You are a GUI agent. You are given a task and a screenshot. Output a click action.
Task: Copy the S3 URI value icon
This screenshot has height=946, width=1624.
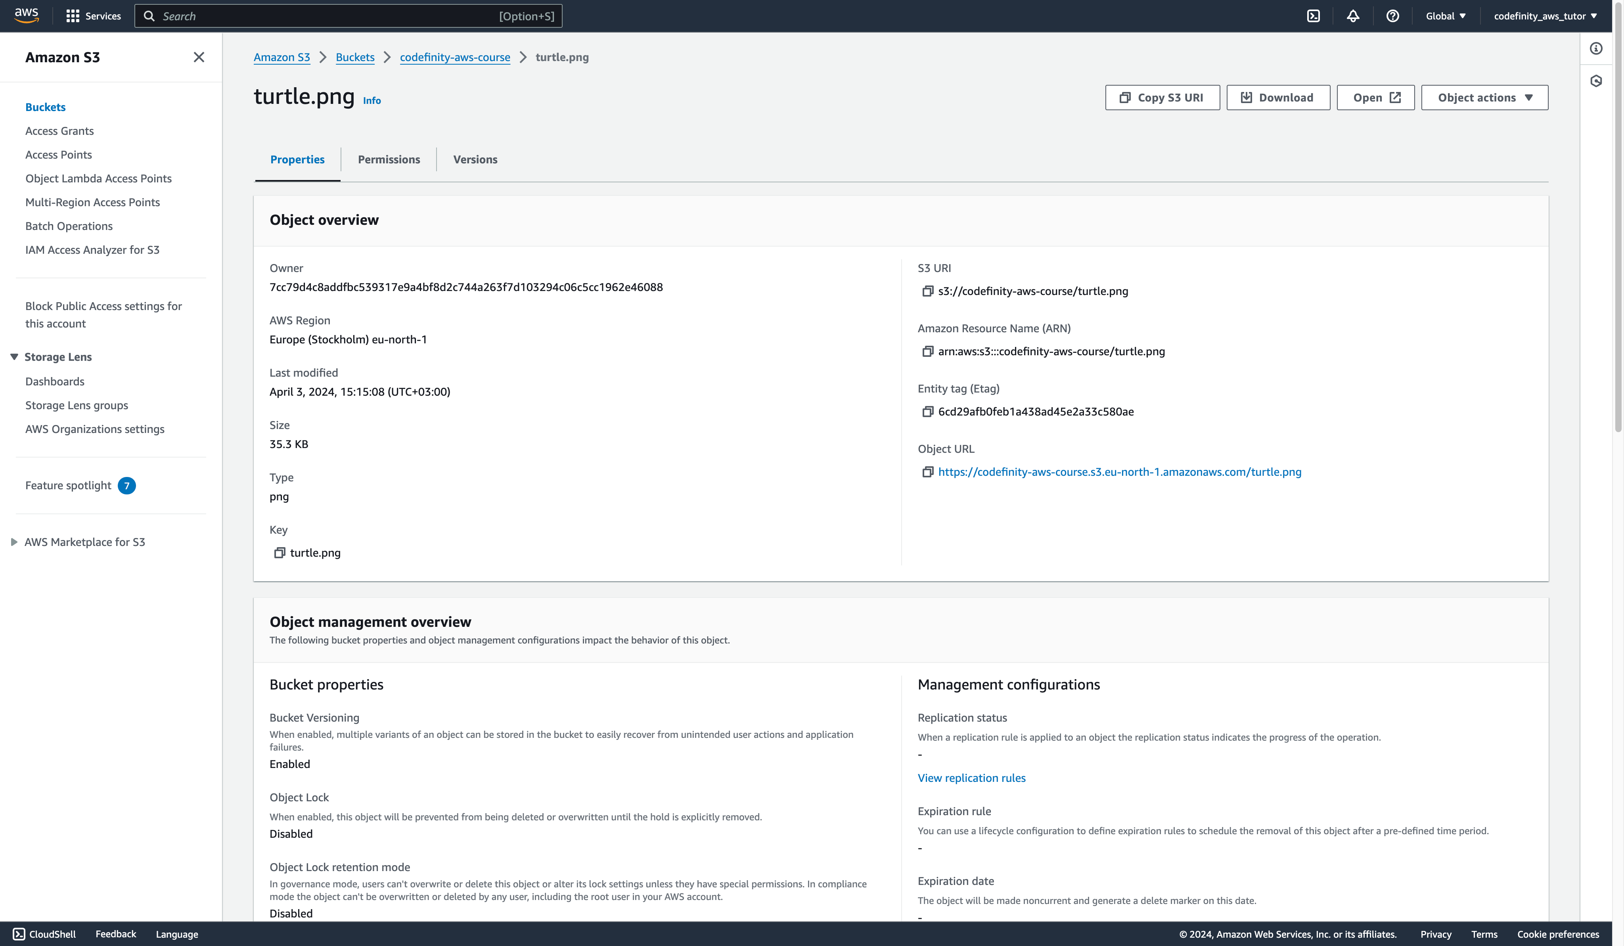pos(927,291)
